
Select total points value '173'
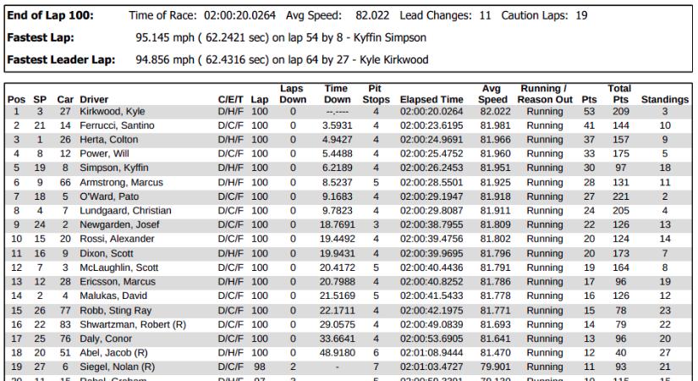621,253
